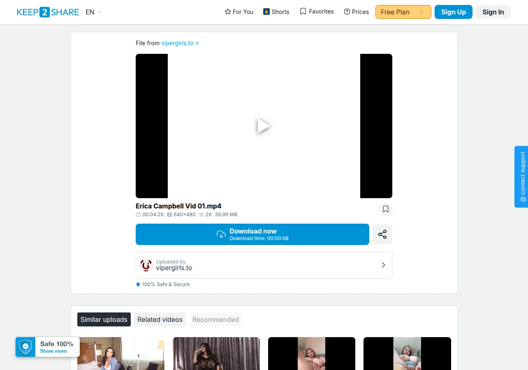The height and width of the screenshot is (370, 528).
Task: Open the Favorites bookmark page
Action: pos(317,12)
